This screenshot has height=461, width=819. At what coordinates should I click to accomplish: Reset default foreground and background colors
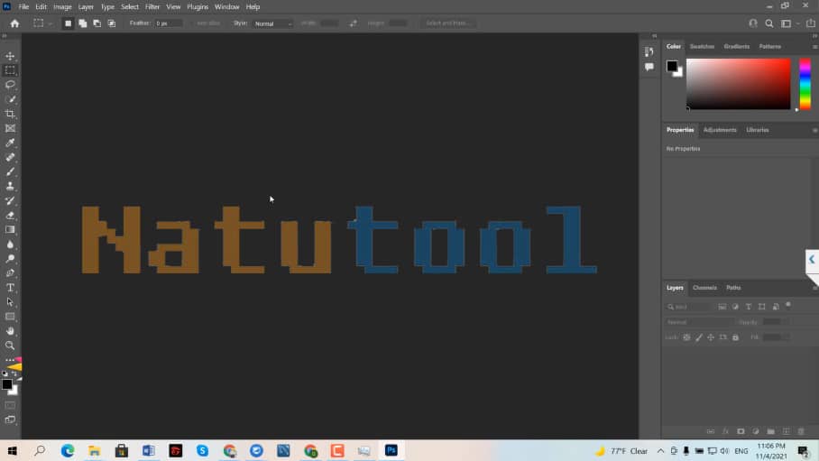(5, 373)
